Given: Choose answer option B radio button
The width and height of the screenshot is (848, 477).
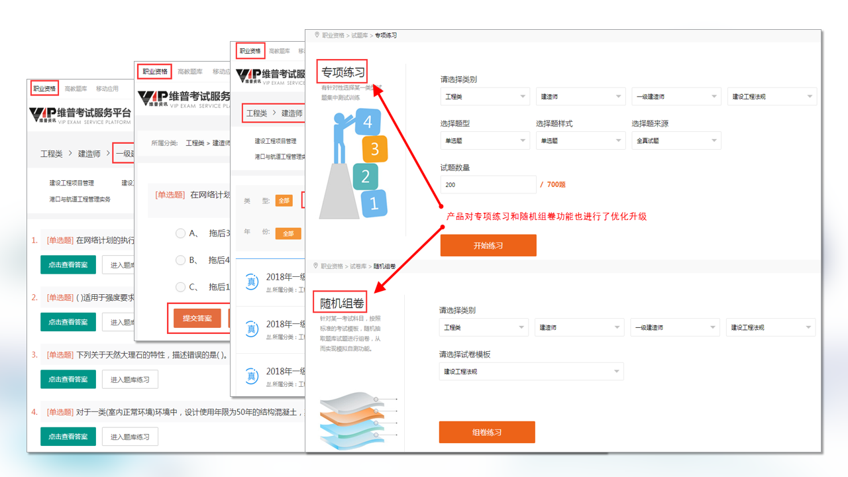Looking at the screenshot, I should coord(180,260).
